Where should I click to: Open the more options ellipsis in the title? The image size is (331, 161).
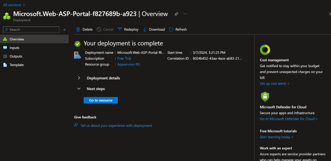click(185, 14)
